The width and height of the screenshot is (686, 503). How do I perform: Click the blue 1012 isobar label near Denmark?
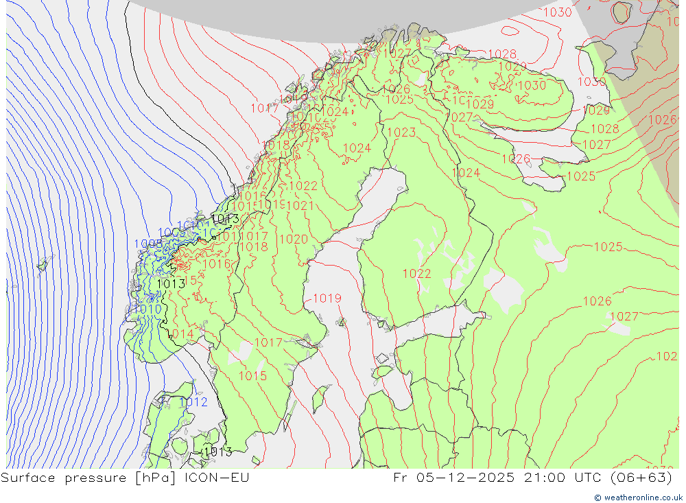pos(193,402)
